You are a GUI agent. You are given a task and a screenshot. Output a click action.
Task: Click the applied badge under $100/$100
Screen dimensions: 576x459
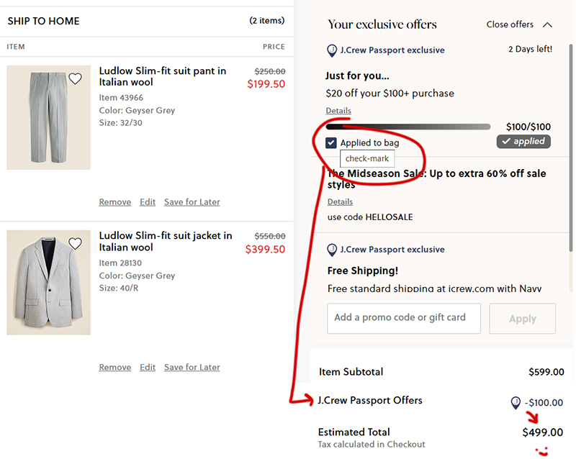point(523,142)
